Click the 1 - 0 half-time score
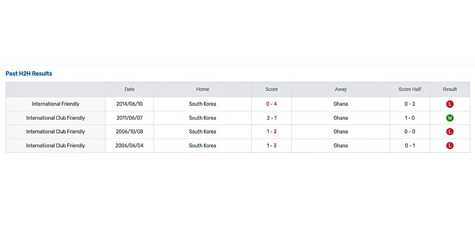 [410, 118]
